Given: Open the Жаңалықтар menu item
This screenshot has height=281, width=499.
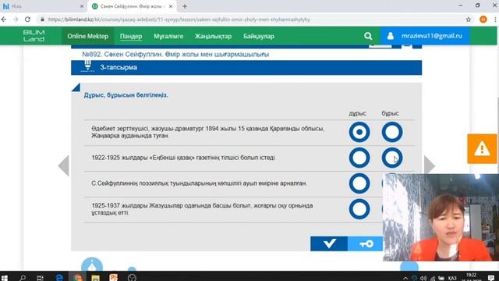Looking at the screenshot, I should (x=213, y=37).
